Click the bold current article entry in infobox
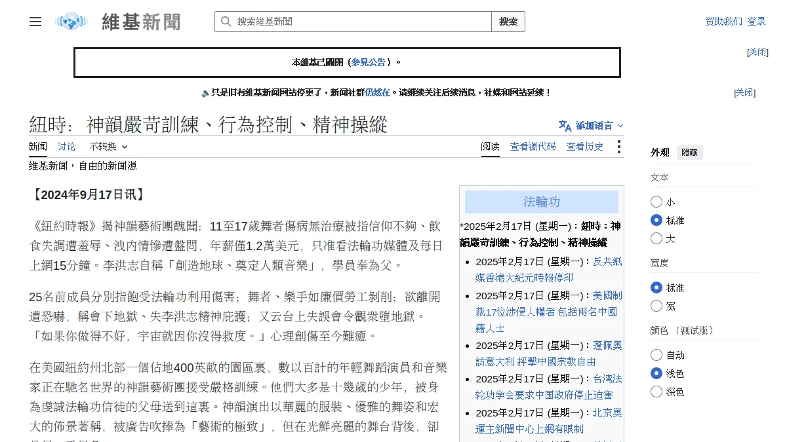Image resolution: width=787 pixels, height=442 pixels. coord(540,234)
